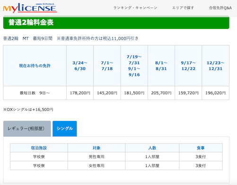The width and height of the screenshot is (237, 185).
Task: Click the 普通2輪料金表 green heading
Action: click(116, 22)
